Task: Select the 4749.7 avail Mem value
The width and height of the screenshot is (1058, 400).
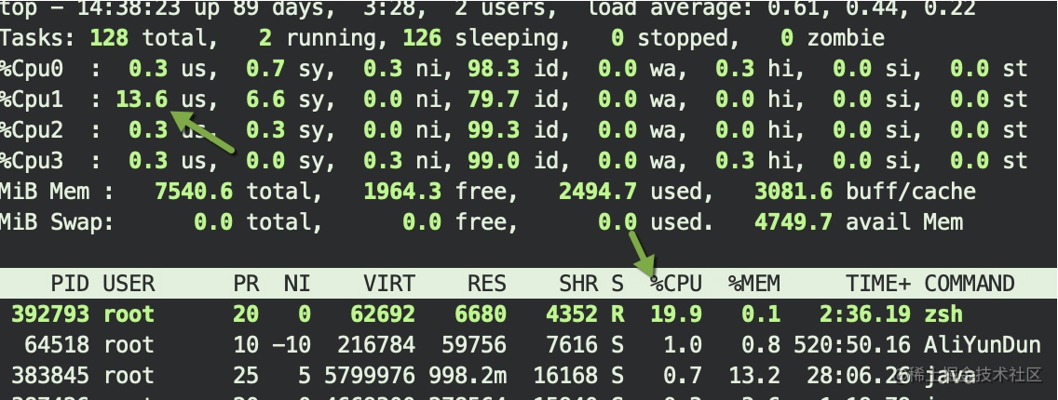Action: (x=793, y=222)
